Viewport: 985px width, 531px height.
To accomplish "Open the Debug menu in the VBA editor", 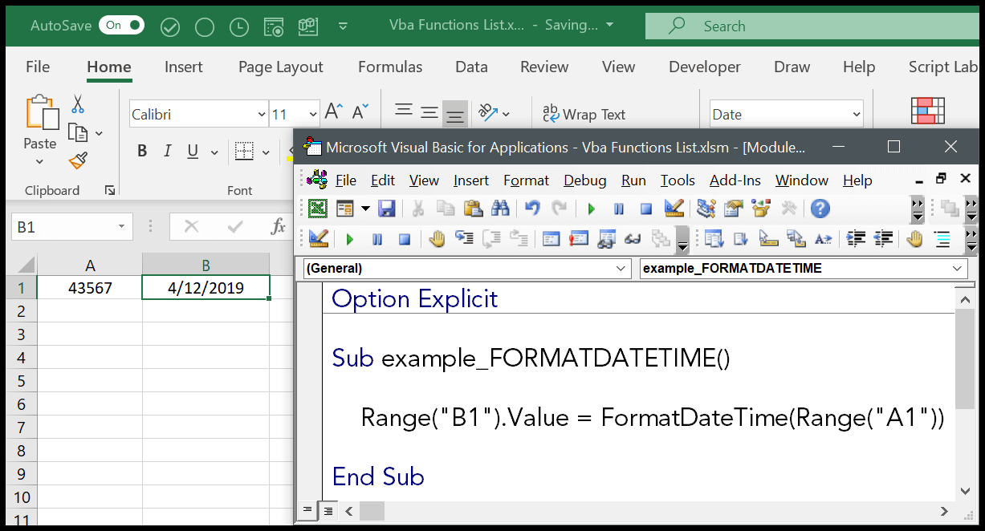I will [584, 180].
